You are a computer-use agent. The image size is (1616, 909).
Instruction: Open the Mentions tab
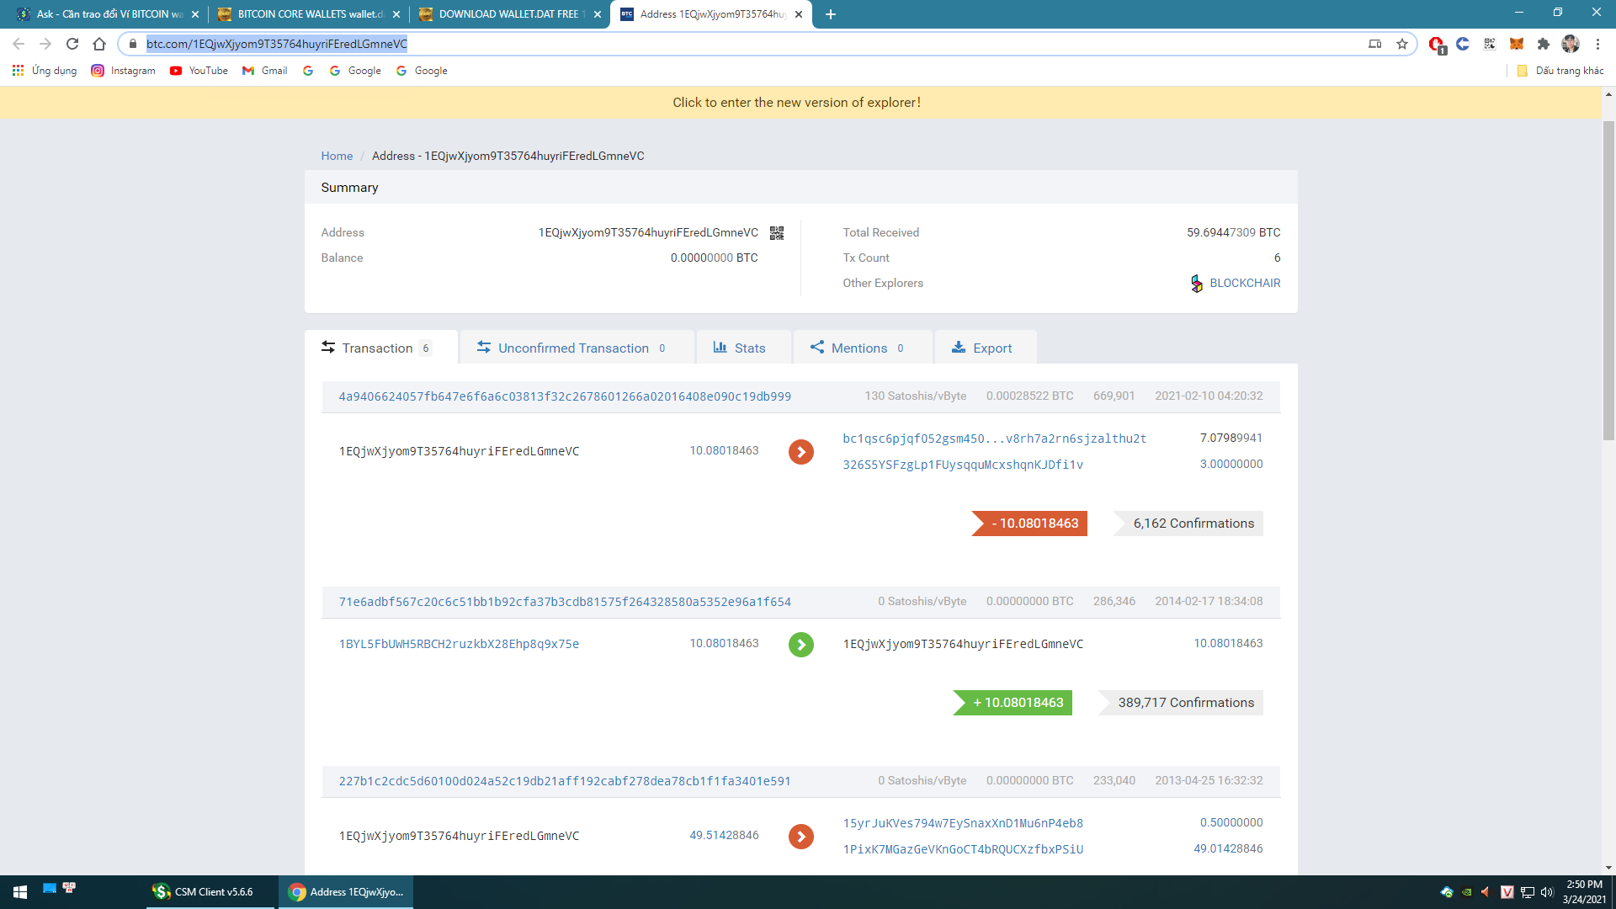pyautogui.click(x=858, y=348)
